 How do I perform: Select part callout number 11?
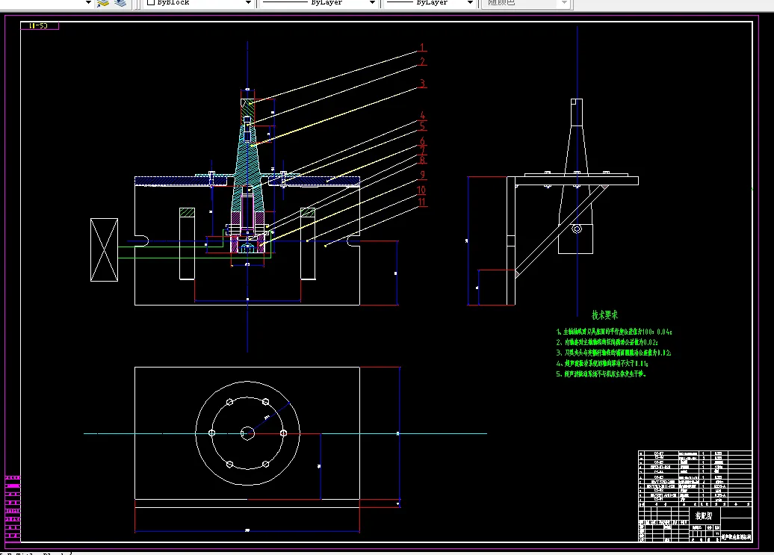(422, 202)
